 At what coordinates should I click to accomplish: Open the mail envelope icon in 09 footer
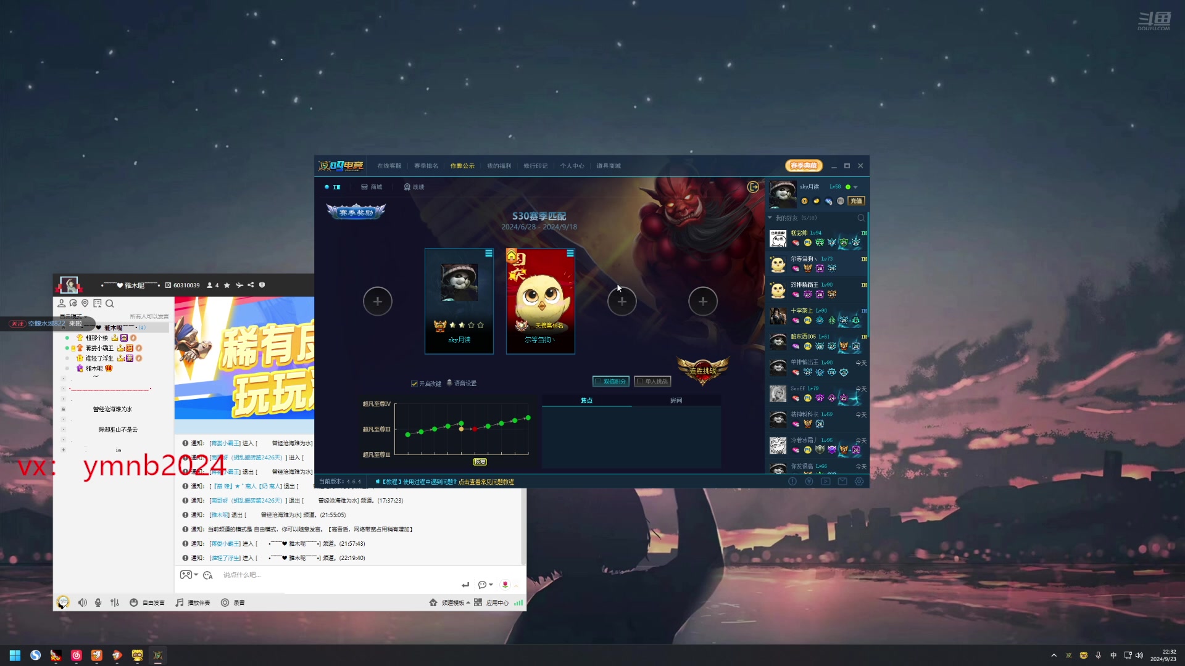click(x=842, y=482)
